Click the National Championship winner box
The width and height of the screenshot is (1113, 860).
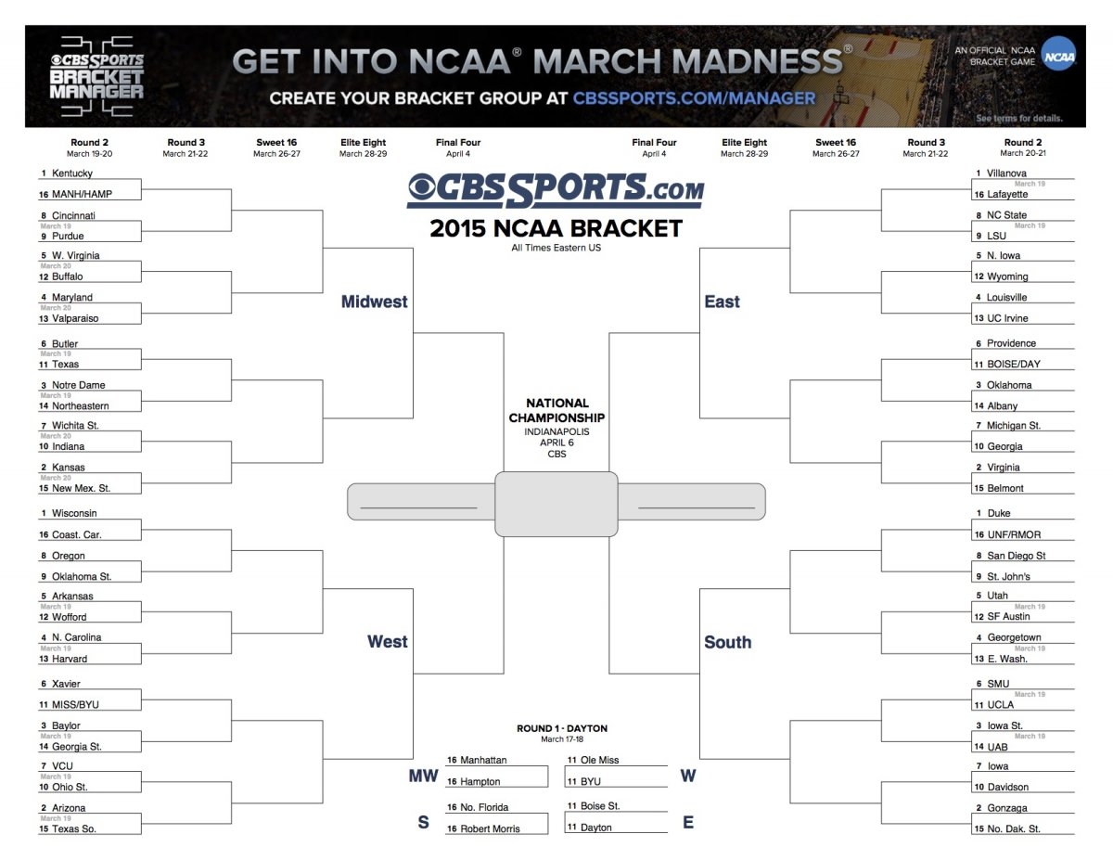[556, 504]
